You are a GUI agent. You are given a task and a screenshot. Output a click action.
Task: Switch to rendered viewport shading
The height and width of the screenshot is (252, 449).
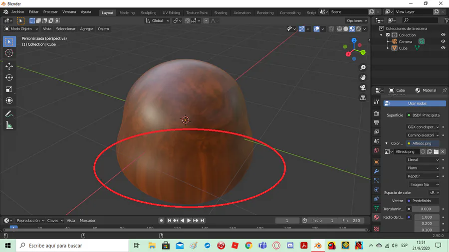pos(358,29)
